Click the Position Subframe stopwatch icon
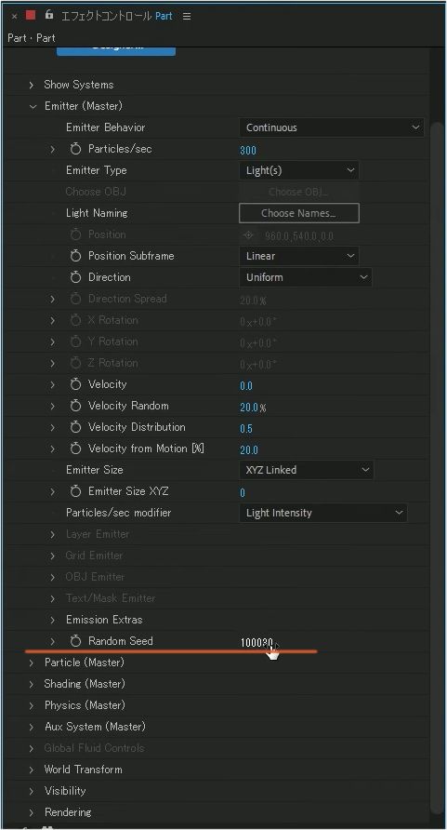 click(75, 256)
